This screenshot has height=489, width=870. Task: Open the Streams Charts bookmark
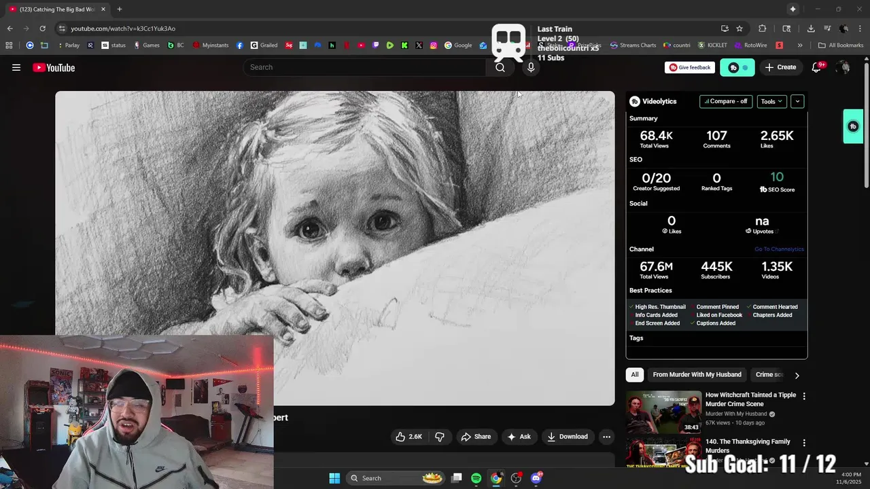pos(633,46)
